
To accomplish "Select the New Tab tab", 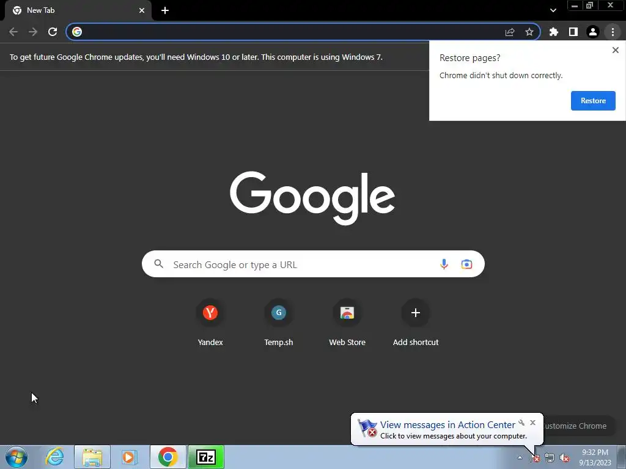I will tap(78, 10).
